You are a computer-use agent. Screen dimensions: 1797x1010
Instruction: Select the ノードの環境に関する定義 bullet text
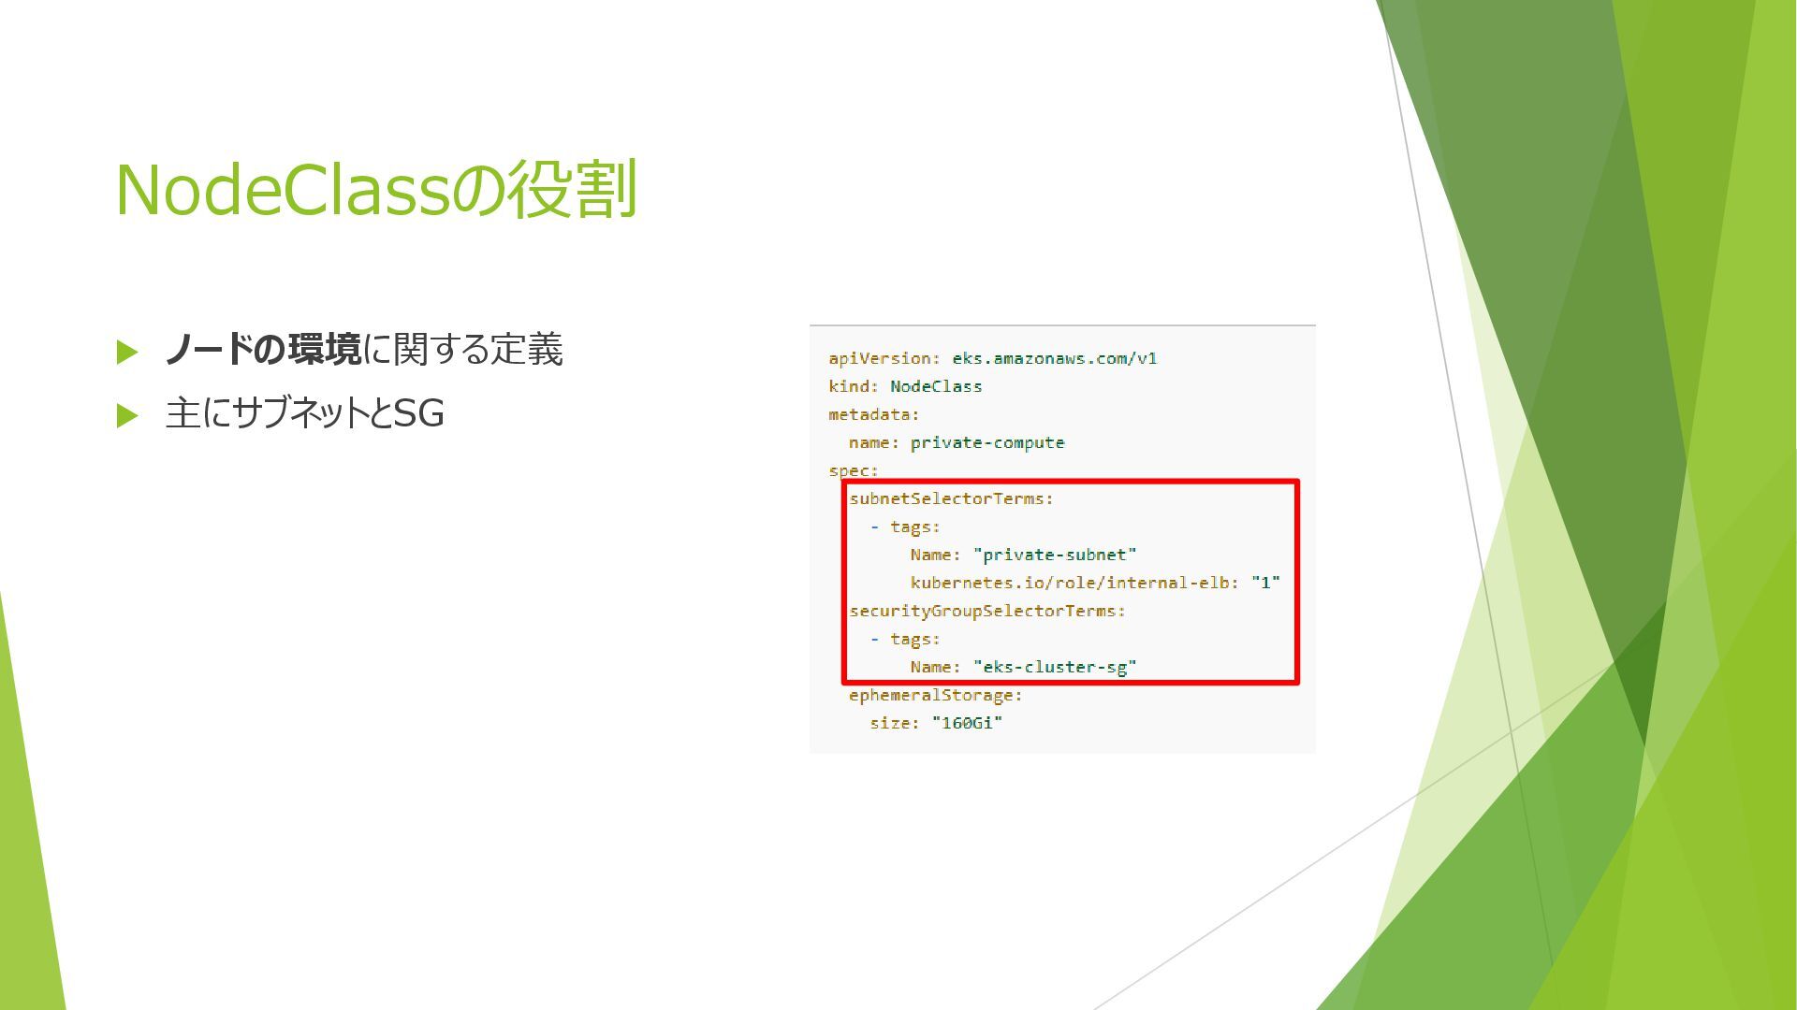point(363,350)
